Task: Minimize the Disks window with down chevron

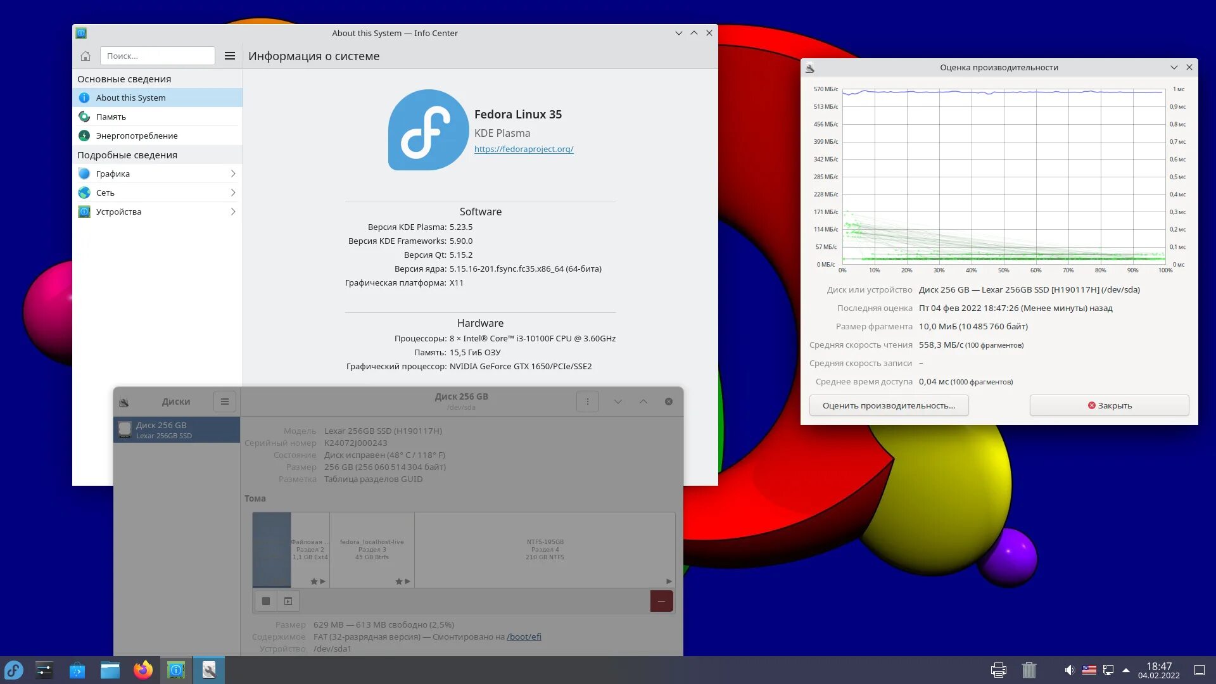Action: click(618, 402)
